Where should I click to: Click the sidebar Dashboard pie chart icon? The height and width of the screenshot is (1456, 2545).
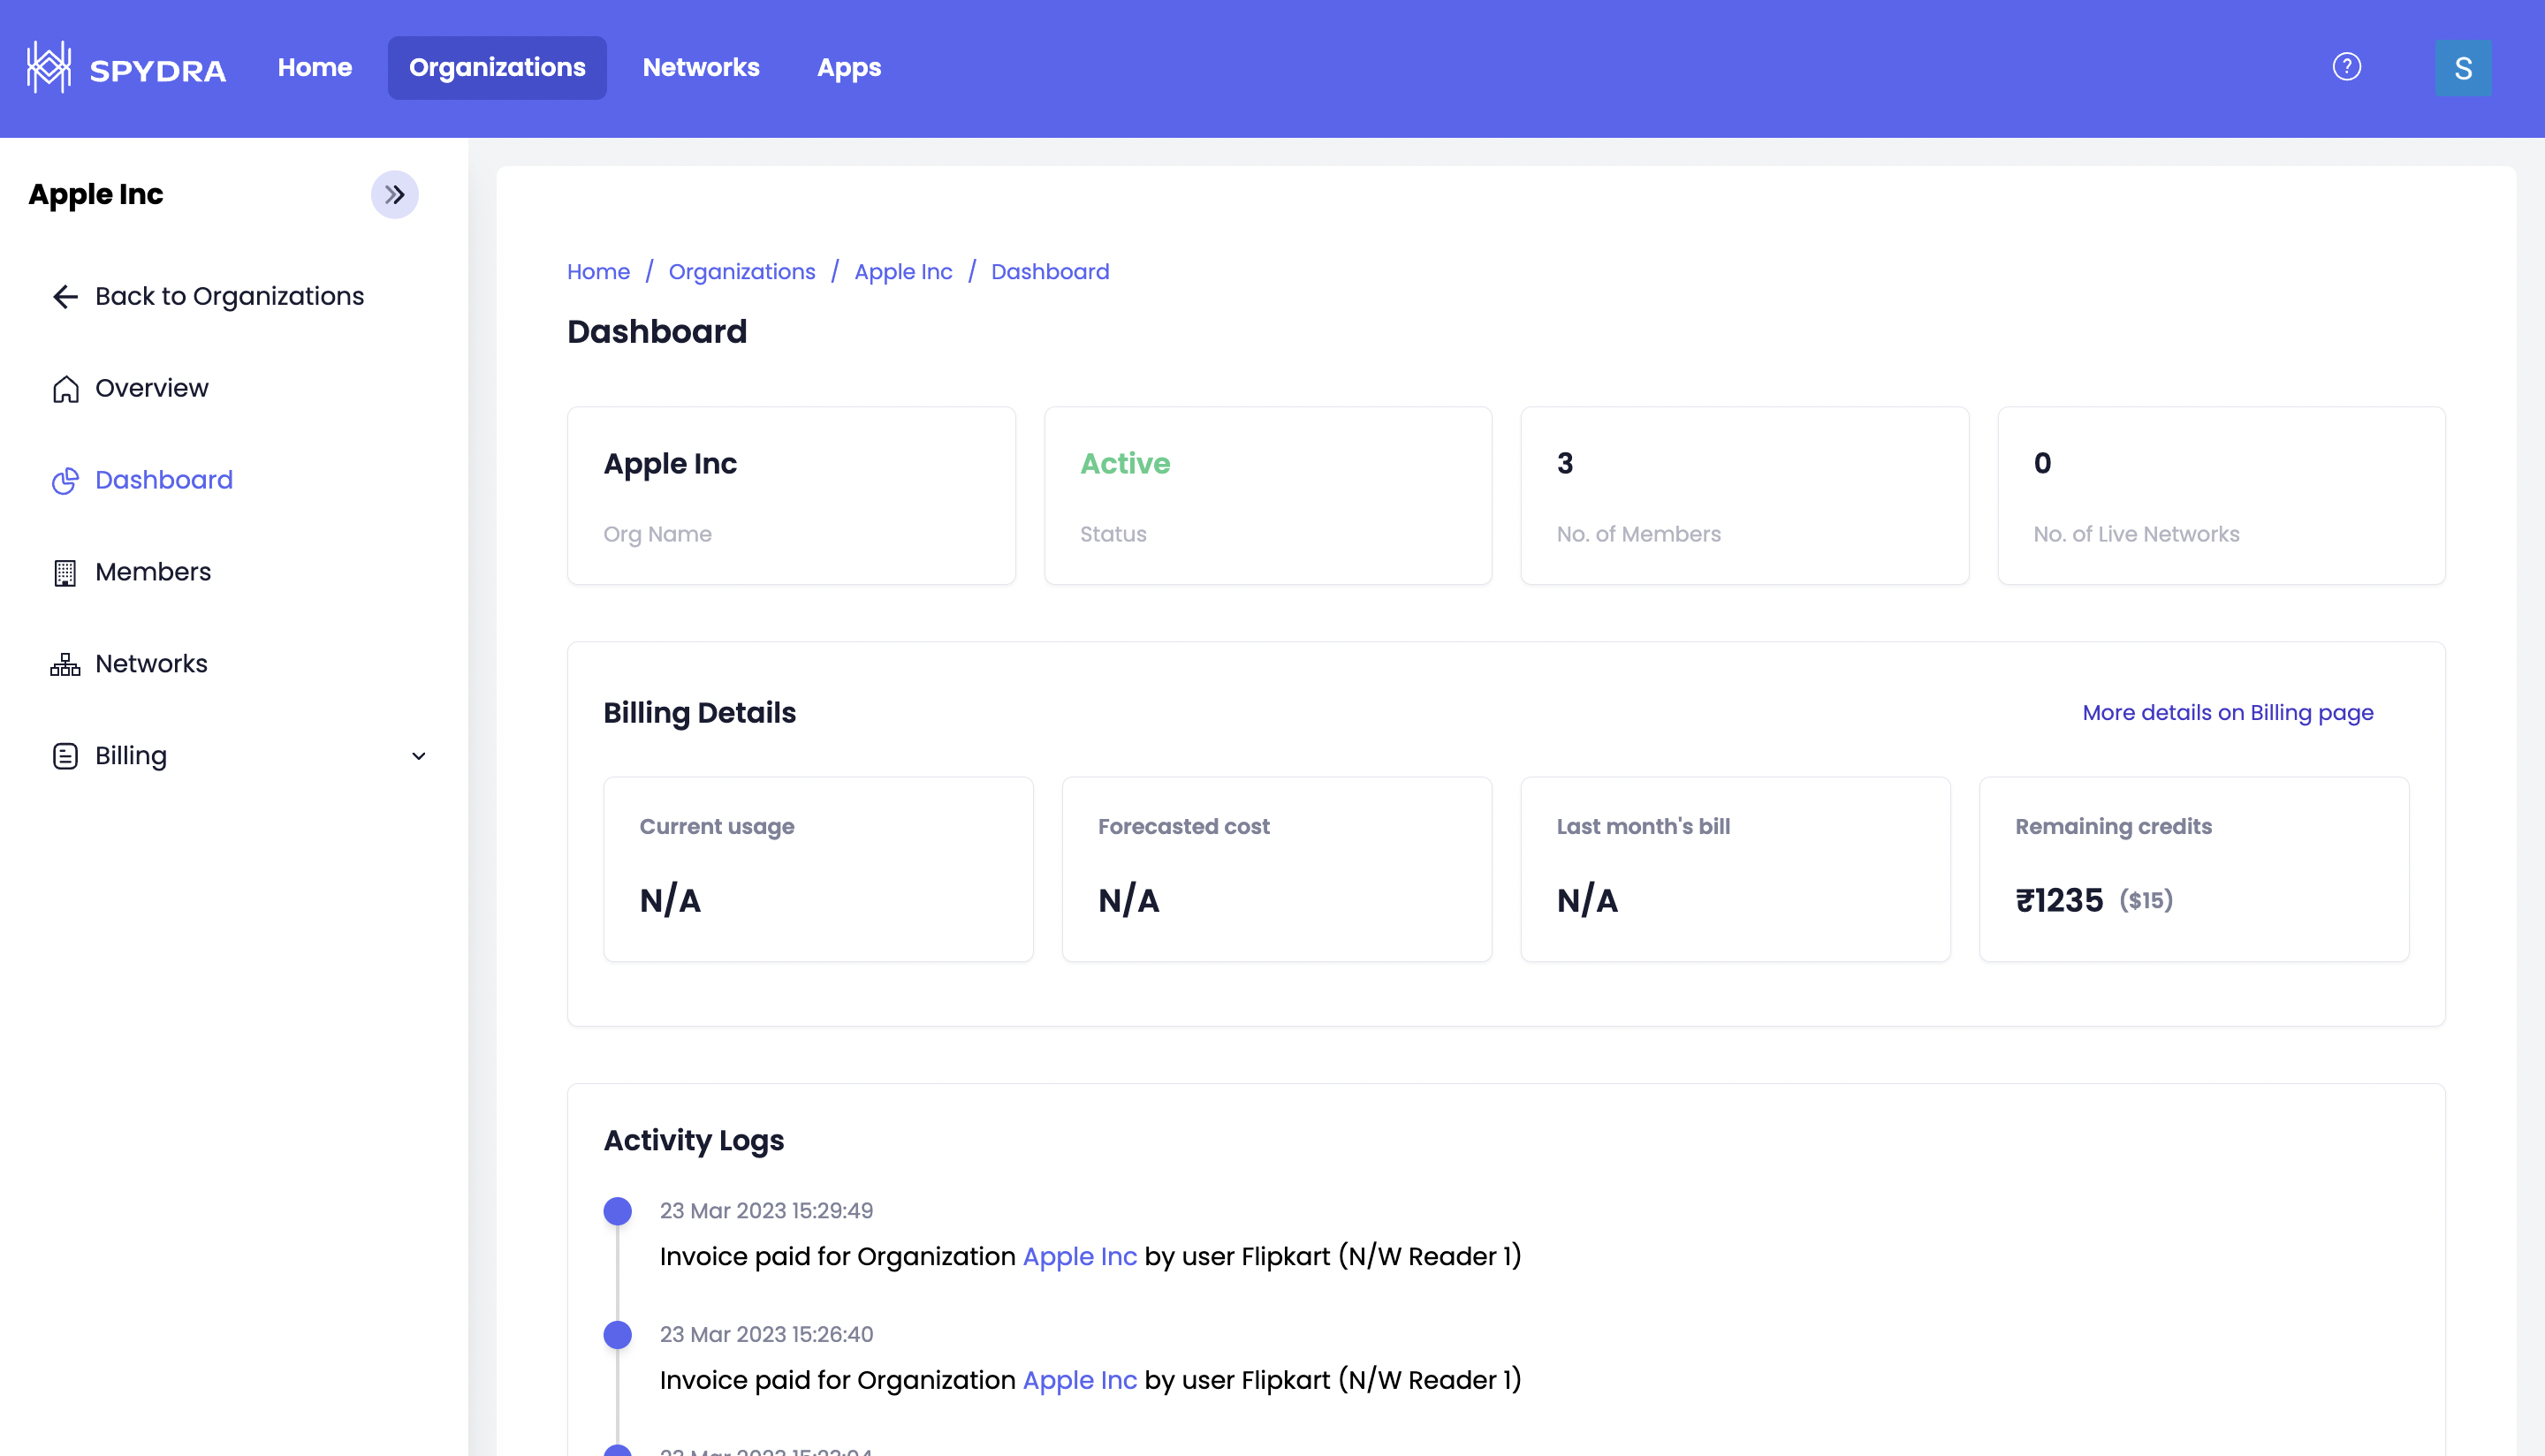tap(65, 480)
